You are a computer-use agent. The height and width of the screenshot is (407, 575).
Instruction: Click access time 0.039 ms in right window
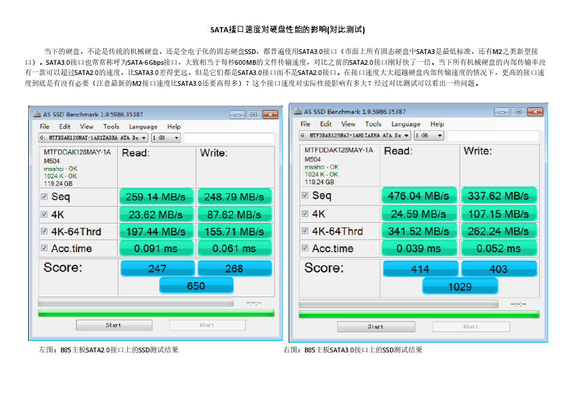[419, 249]
